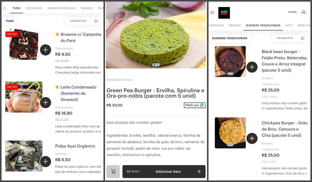Add Brownie c/ Castanha do Pará with plus icon
The width and height of the screenshot is (312, 182).
pos(45,50)
